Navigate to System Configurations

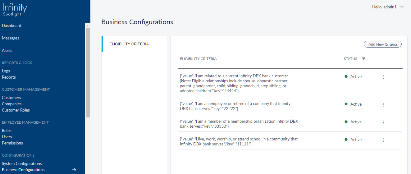tap(22, 164)
